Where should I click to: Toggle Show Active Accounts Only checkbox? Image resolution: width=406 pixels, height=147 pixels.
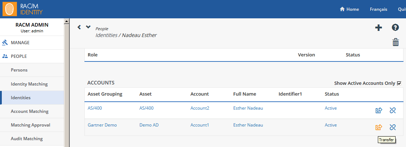399,83
